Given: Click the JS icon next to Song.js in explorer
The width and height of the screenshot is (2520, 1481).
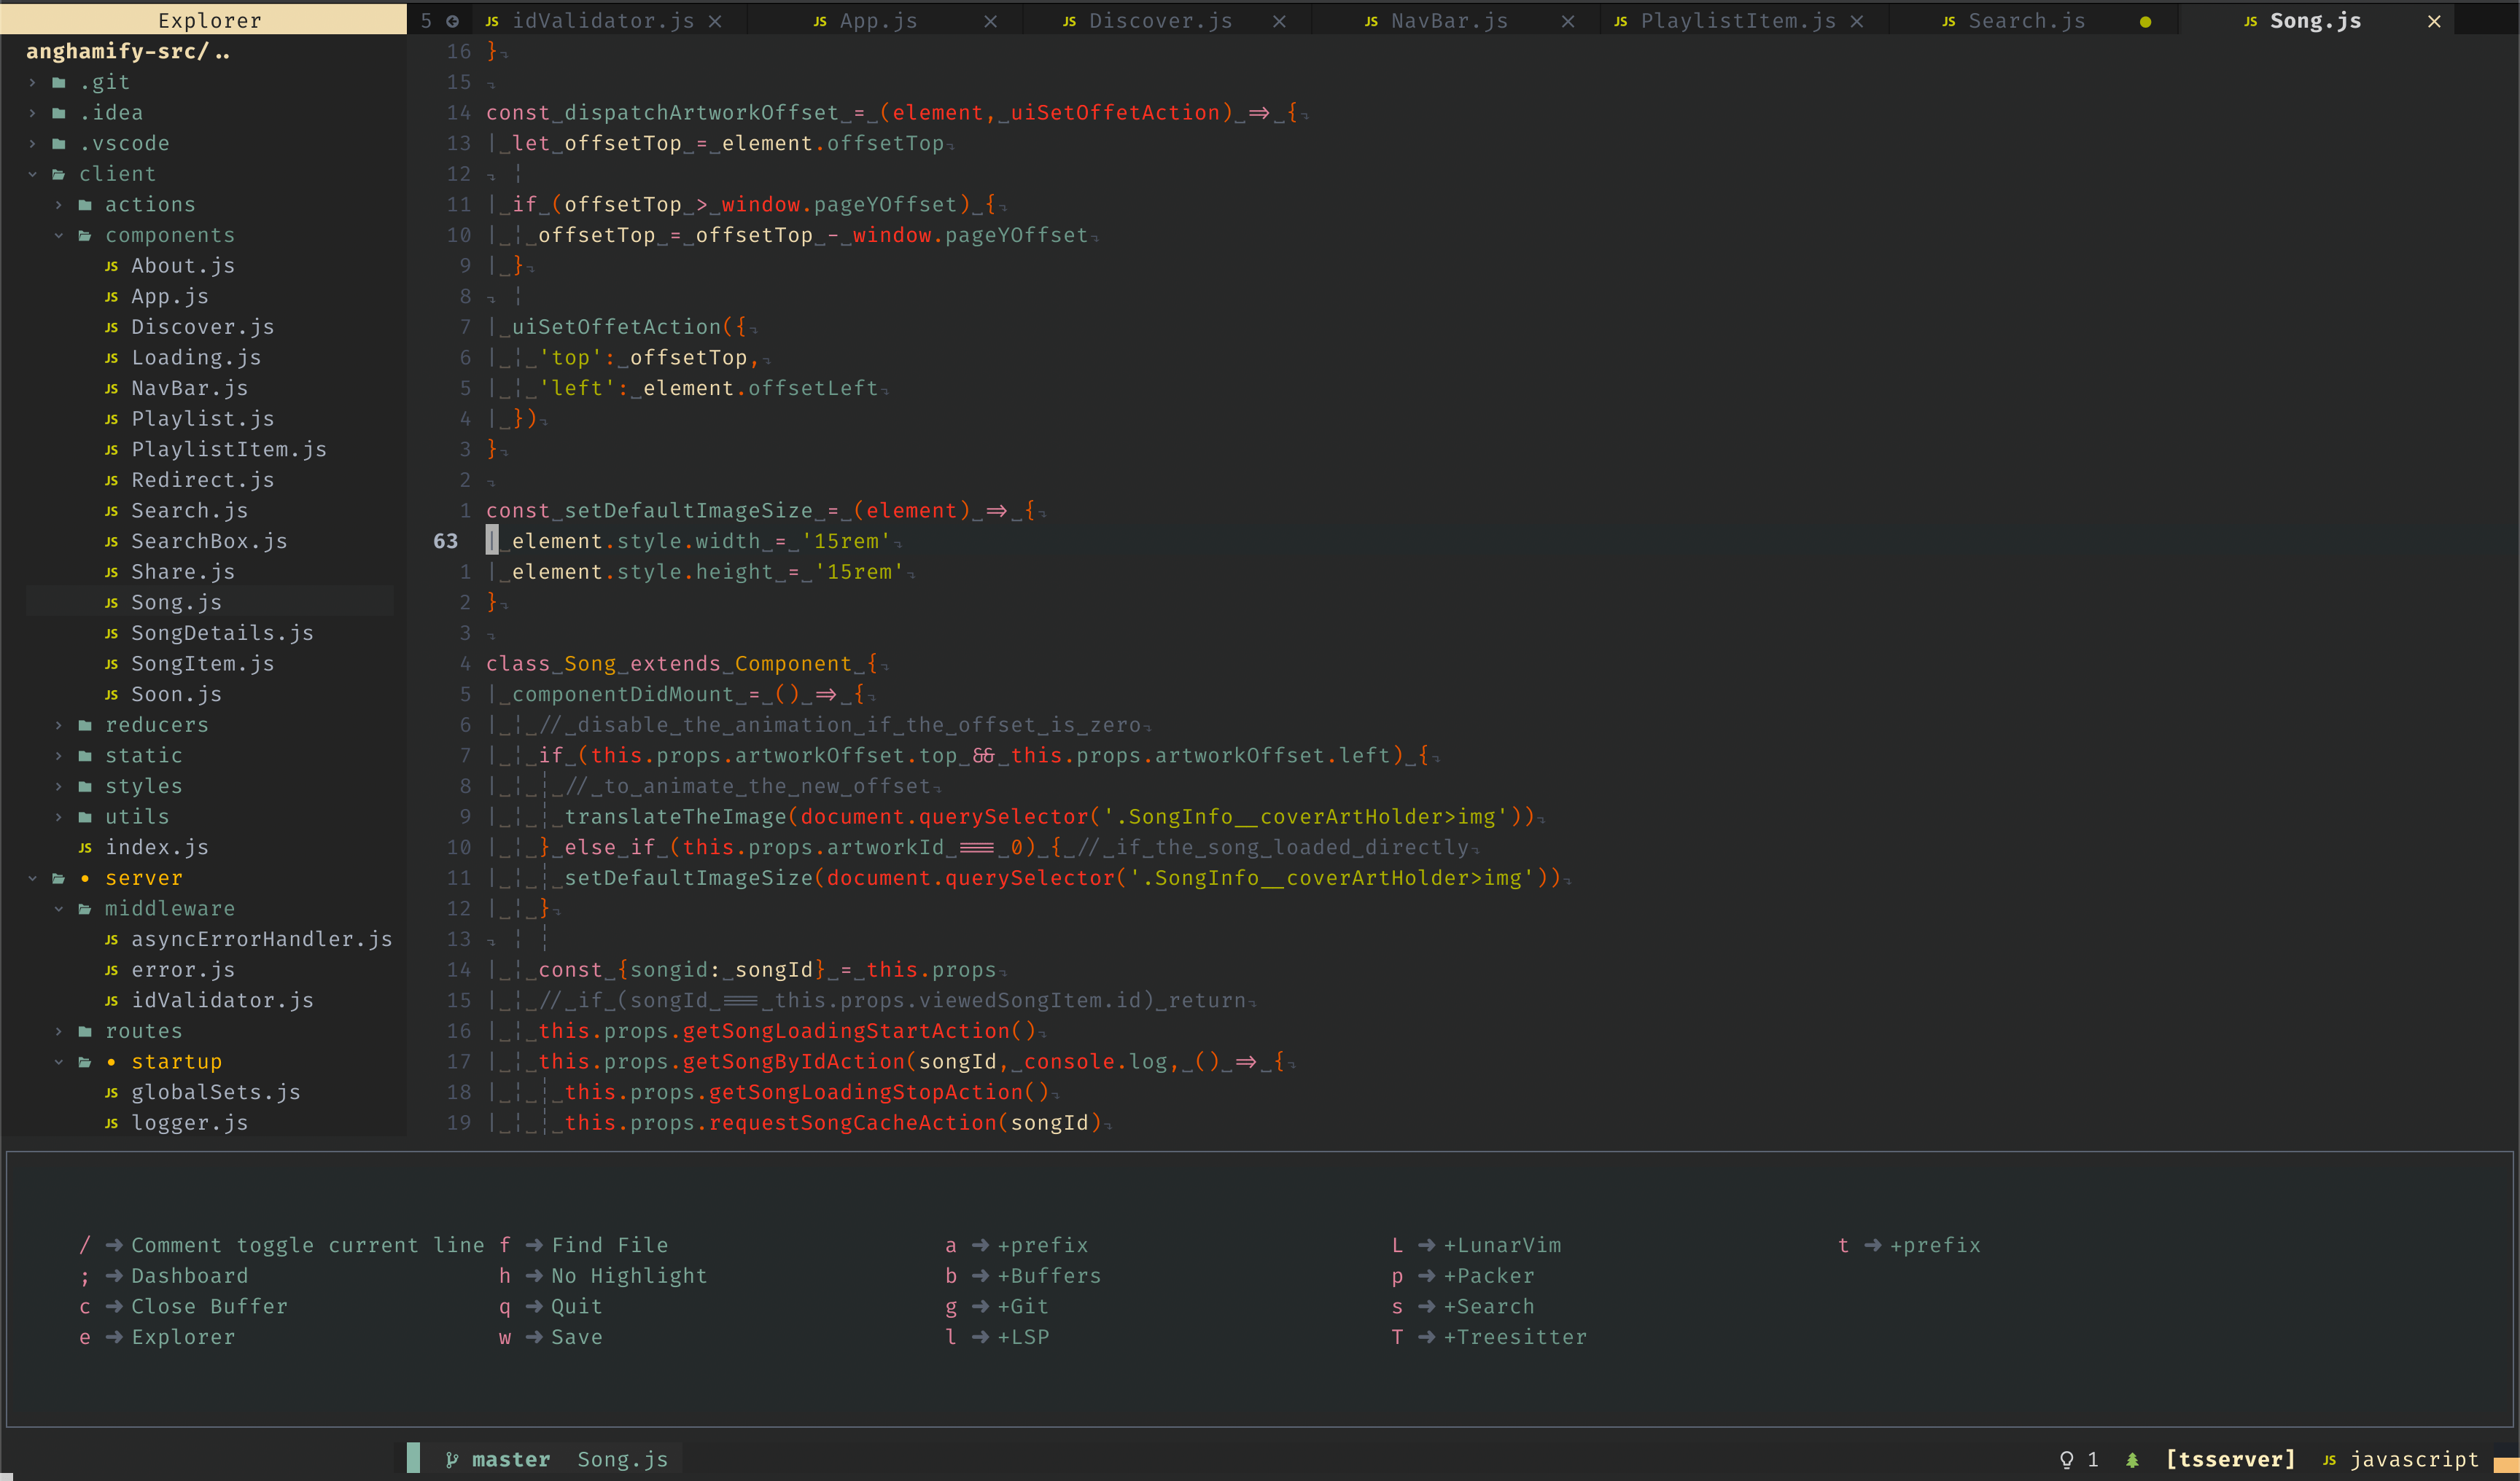Looking at the screenshot, I should [x=112, y=603].
